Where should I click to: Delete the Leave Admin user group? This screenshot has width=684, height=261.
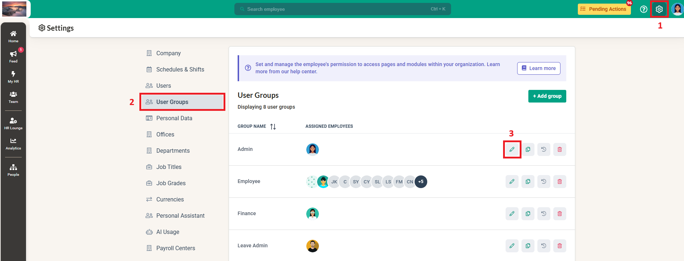click(559, 246)
